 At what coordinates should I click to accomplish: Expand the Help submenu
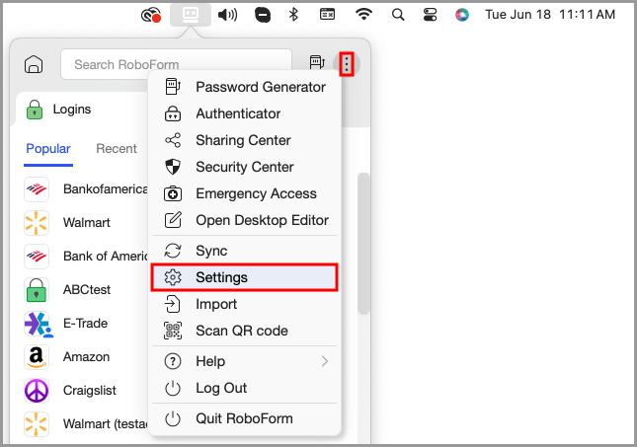pos(245,361)
